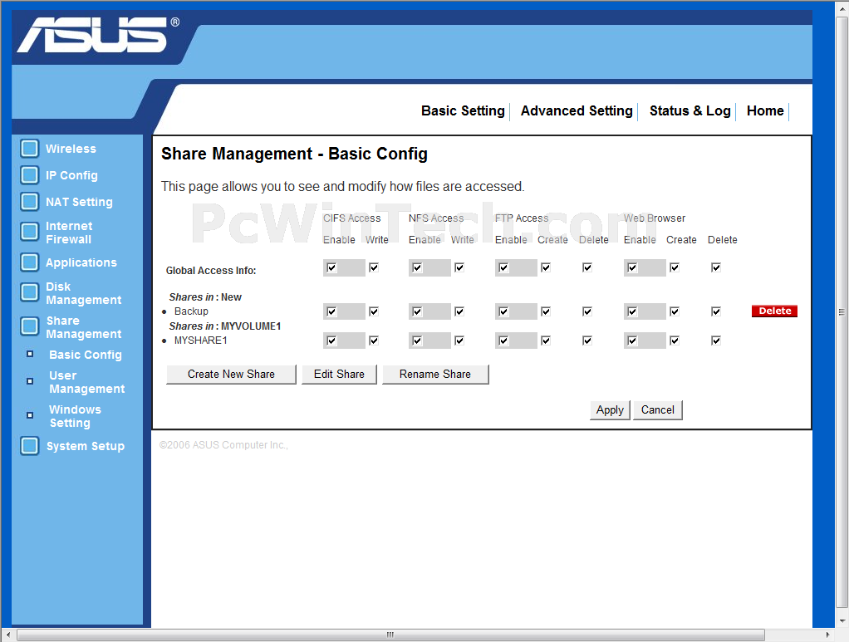Image resolution: width=849 pixels, height=642 pixels.
Task: Click the horizontal scrollbar thumb
Action: point(390,635)
